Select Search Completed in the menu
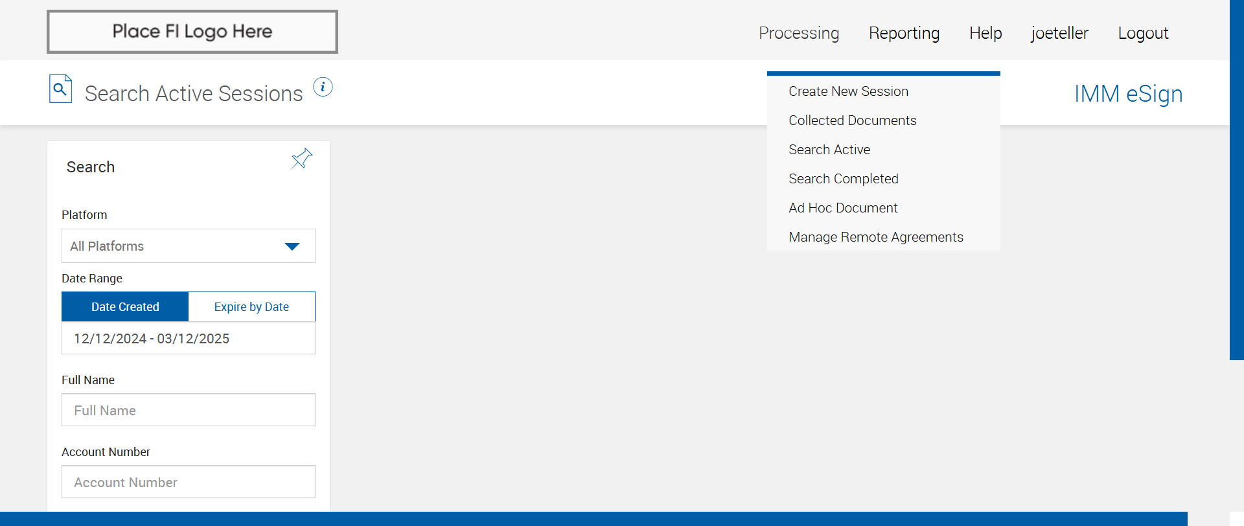 (x=843, y=179)
